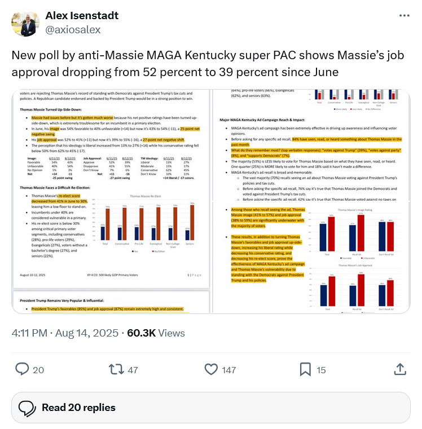The height and width of the screenshot is (429, 422).
Task: Open the Alex Isenstadt display name
Action: coord(82,15)
